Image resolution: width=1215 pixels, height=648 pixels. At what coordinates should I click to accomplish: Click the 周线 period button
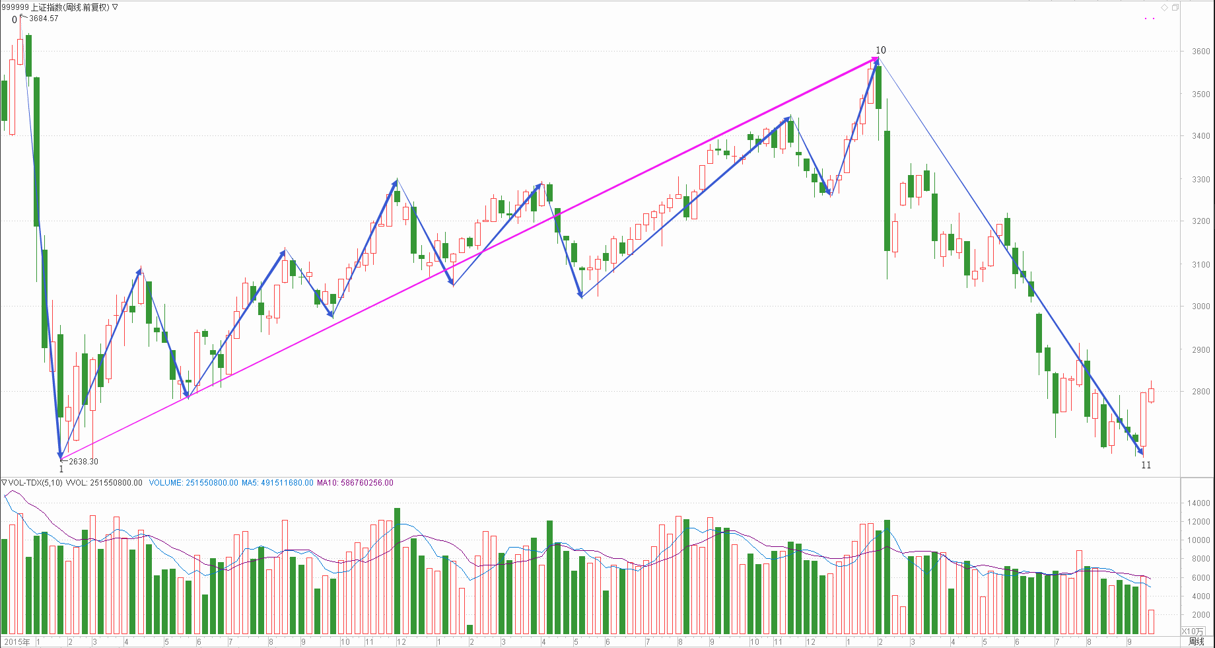pos(1196,641)
